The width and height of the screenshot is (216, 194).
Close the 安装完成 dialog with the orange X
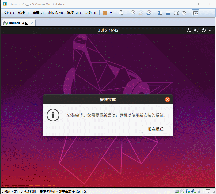click(x=168, y=100)
